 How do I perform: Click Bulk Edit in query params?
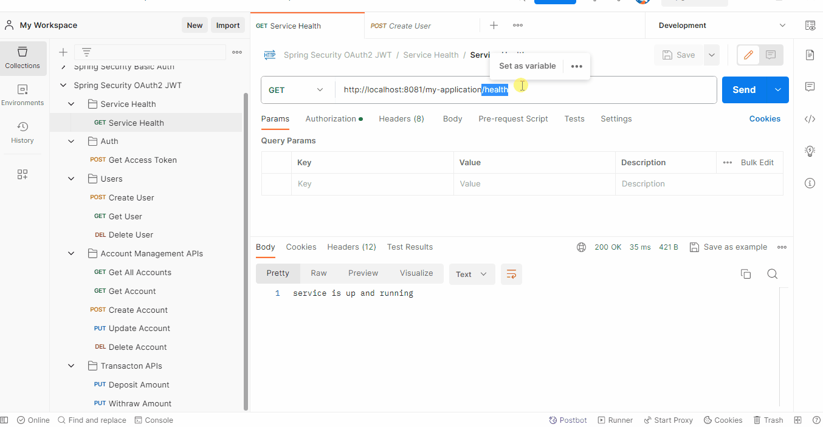(757, 163)
